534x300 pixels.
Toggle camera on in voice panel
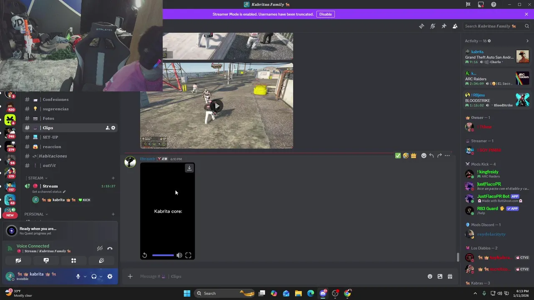[18, 260]
